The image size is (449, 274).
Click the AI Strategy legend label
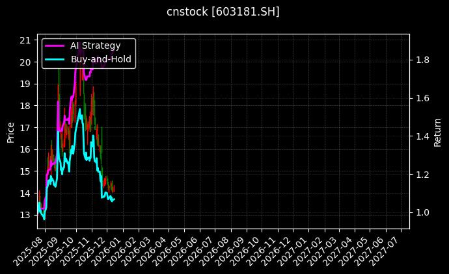pos(95,45)
